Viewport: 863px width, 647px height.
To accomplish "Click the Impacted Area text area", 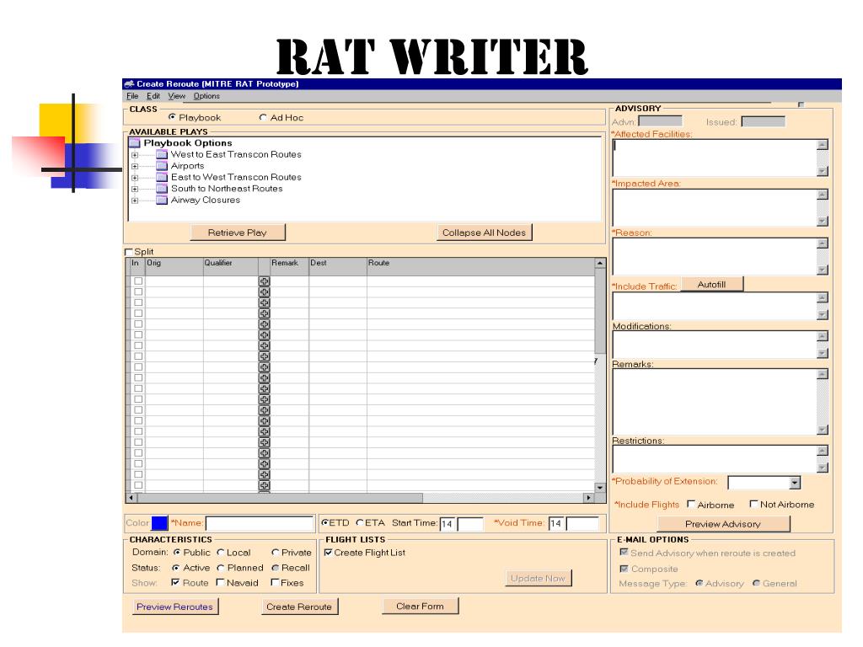I will coord(715,207).
